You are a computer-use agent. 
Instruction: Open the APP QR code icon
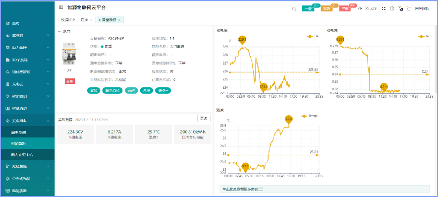click(x=368, y=8)
